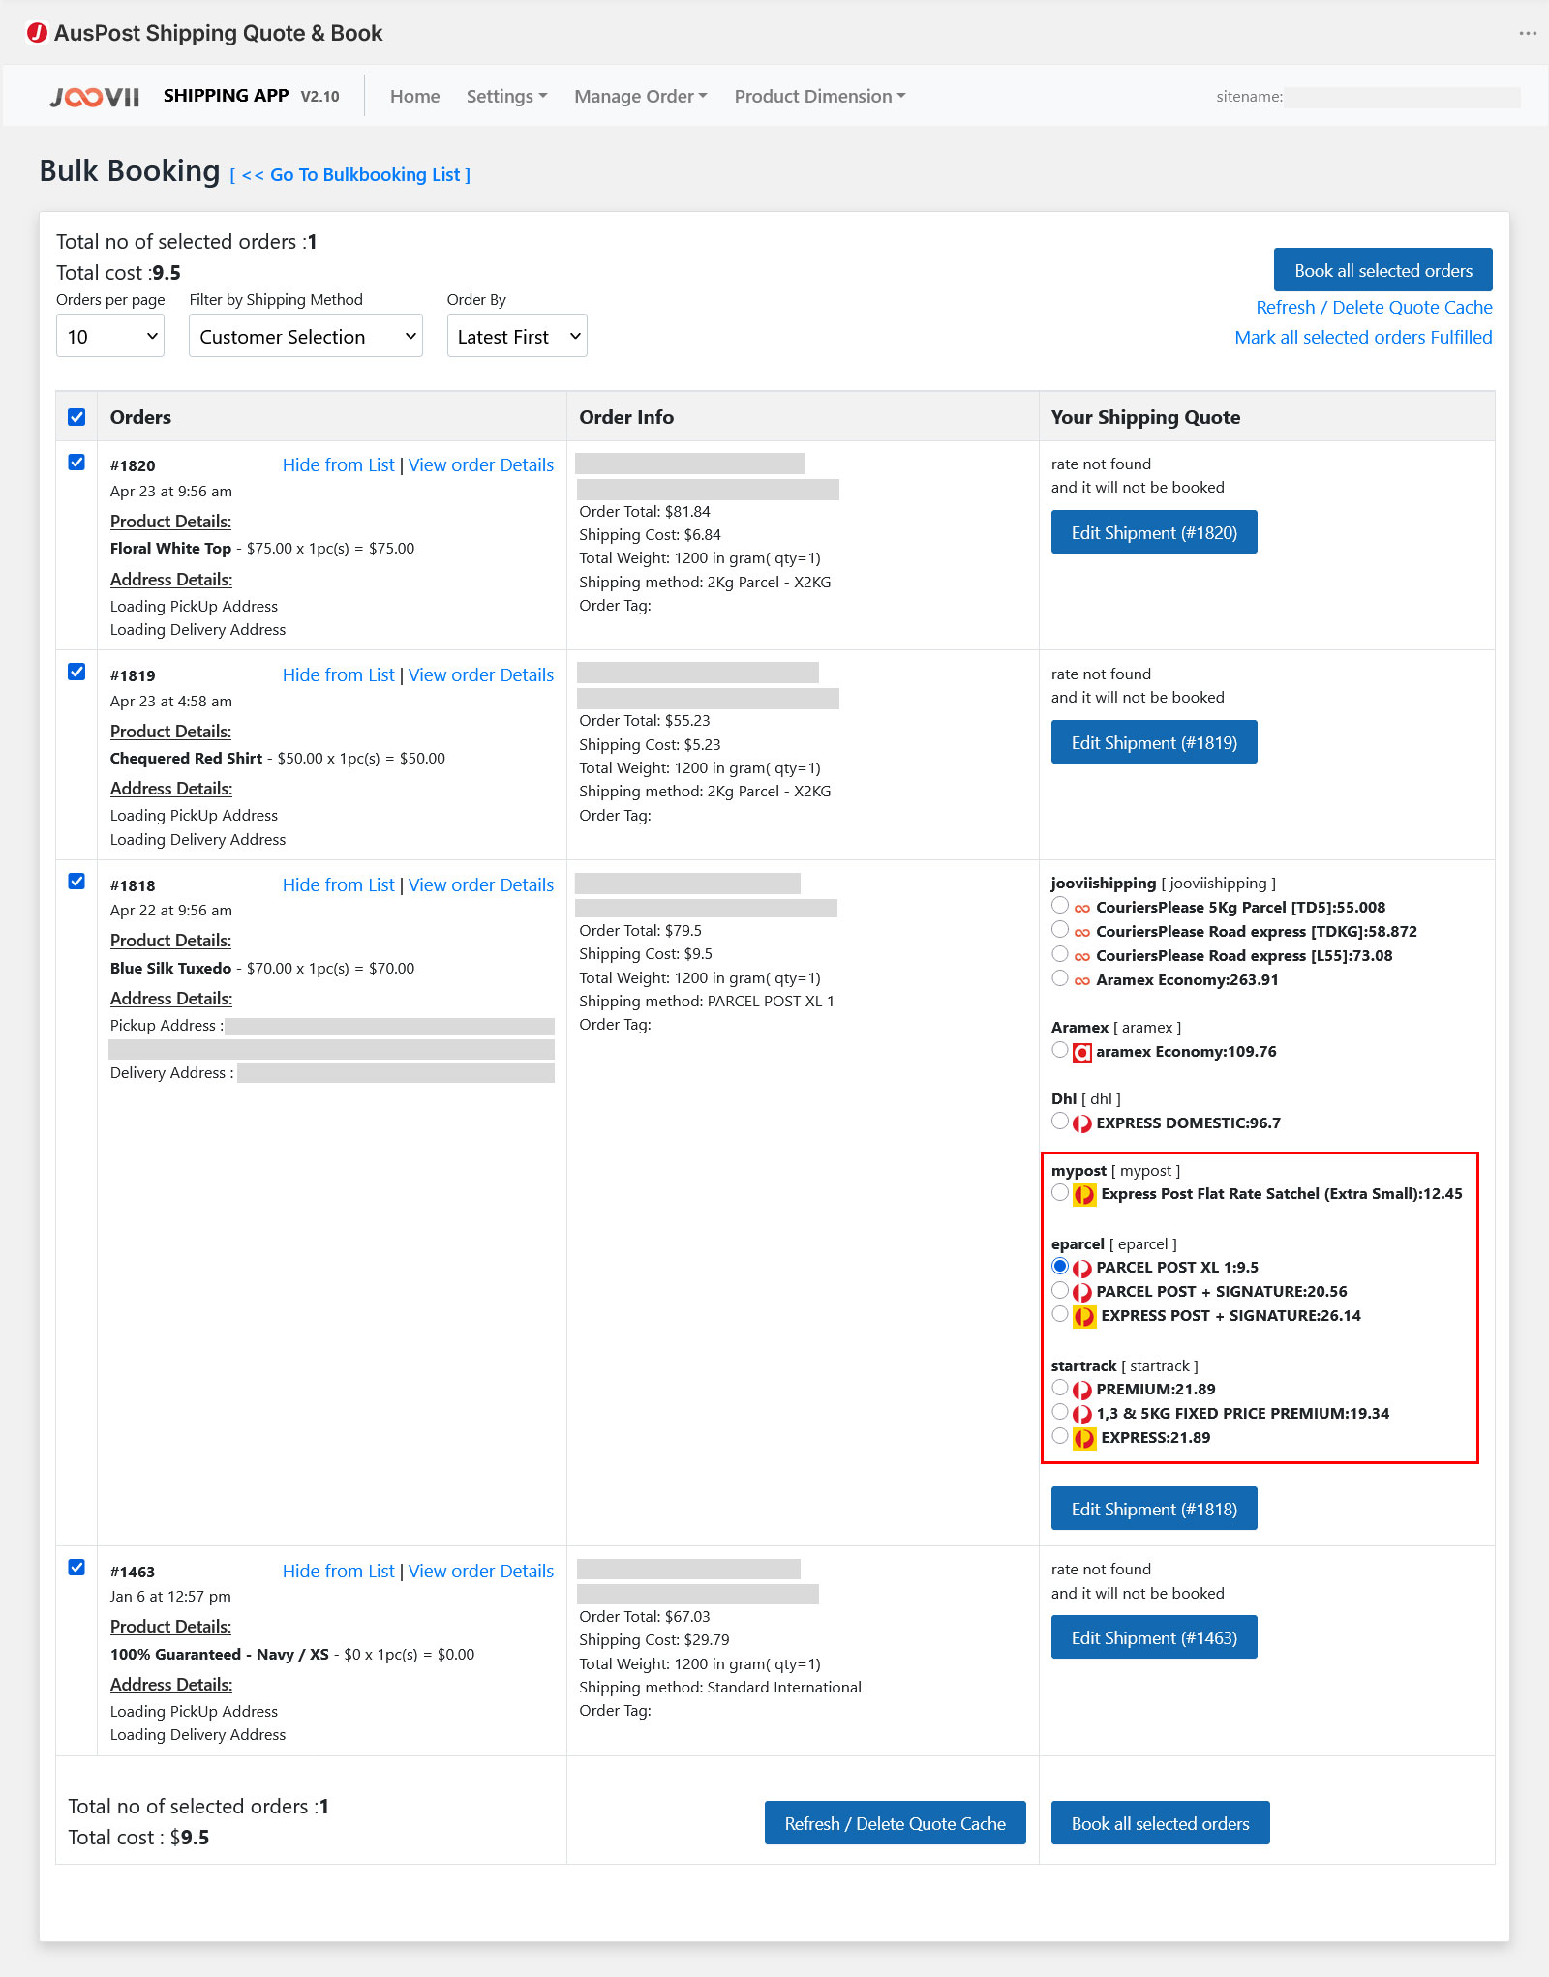Select Express Post Flat Rate Satchel radio
Image resolution: width=1549 pixels, height=1977 pixels.
point(1060,1192)
